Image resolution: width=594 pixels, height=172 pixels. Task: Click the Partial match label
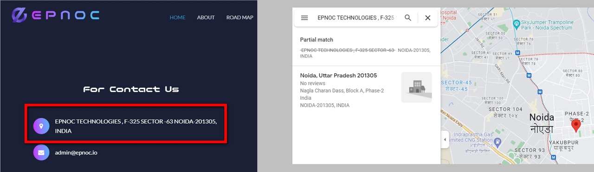(x=316, y=40)
